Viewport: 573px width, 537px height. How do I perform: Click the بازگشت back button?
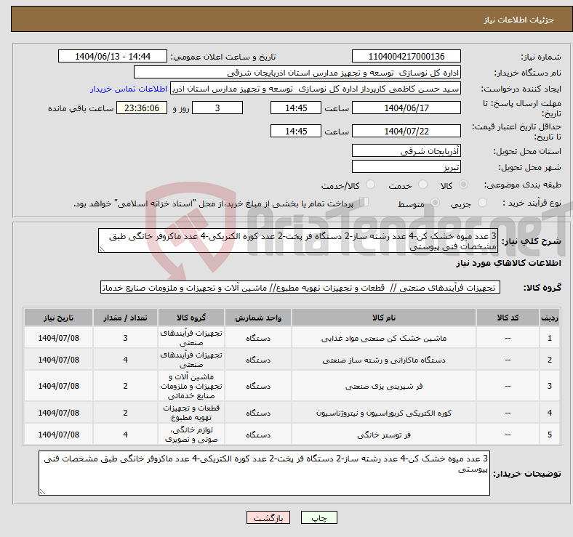click(268, 517)
